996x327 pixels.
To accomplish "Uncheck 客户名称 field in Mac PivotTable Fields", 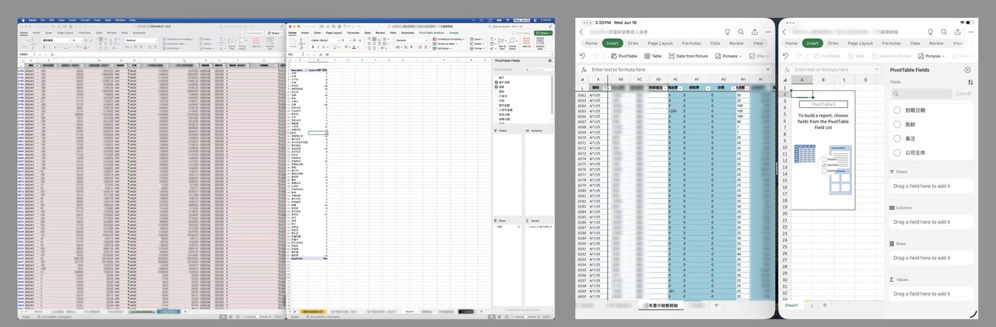I will (x=496, y=82).
